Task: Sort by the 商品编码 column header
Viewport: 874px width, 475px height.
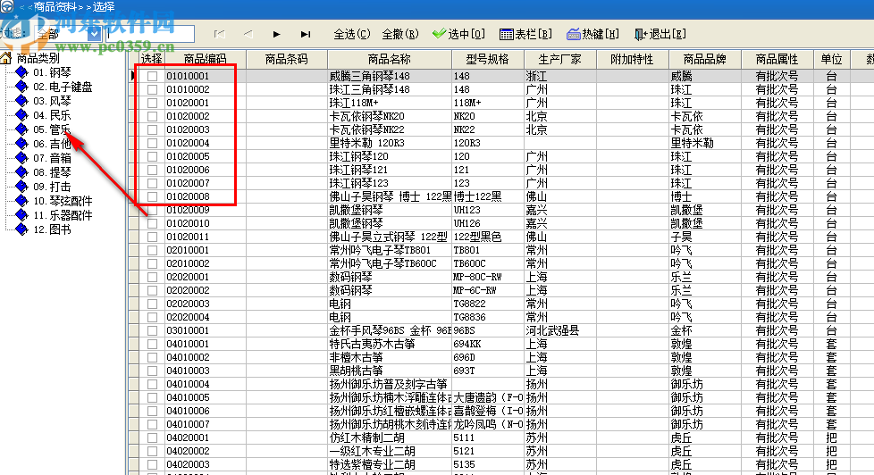Action: pyautogui.click(x=206, y=59)
